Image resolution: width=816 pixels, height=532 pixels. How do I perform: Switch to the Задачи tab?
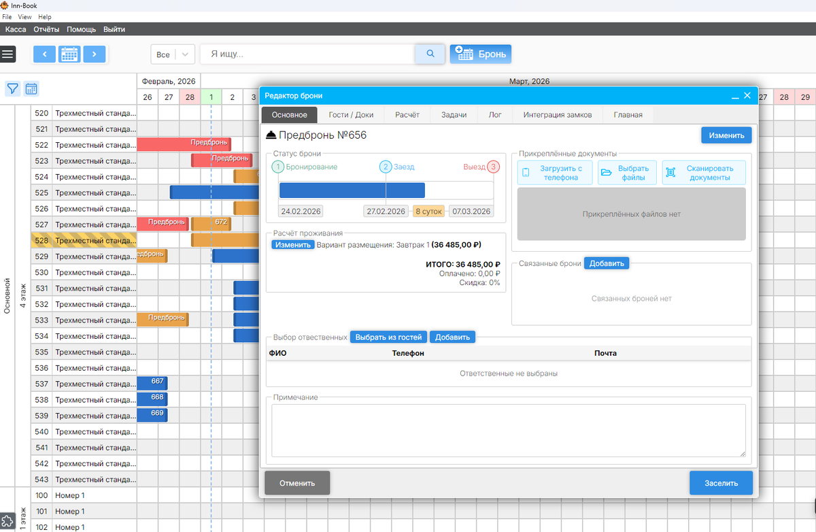click(454, 115)
